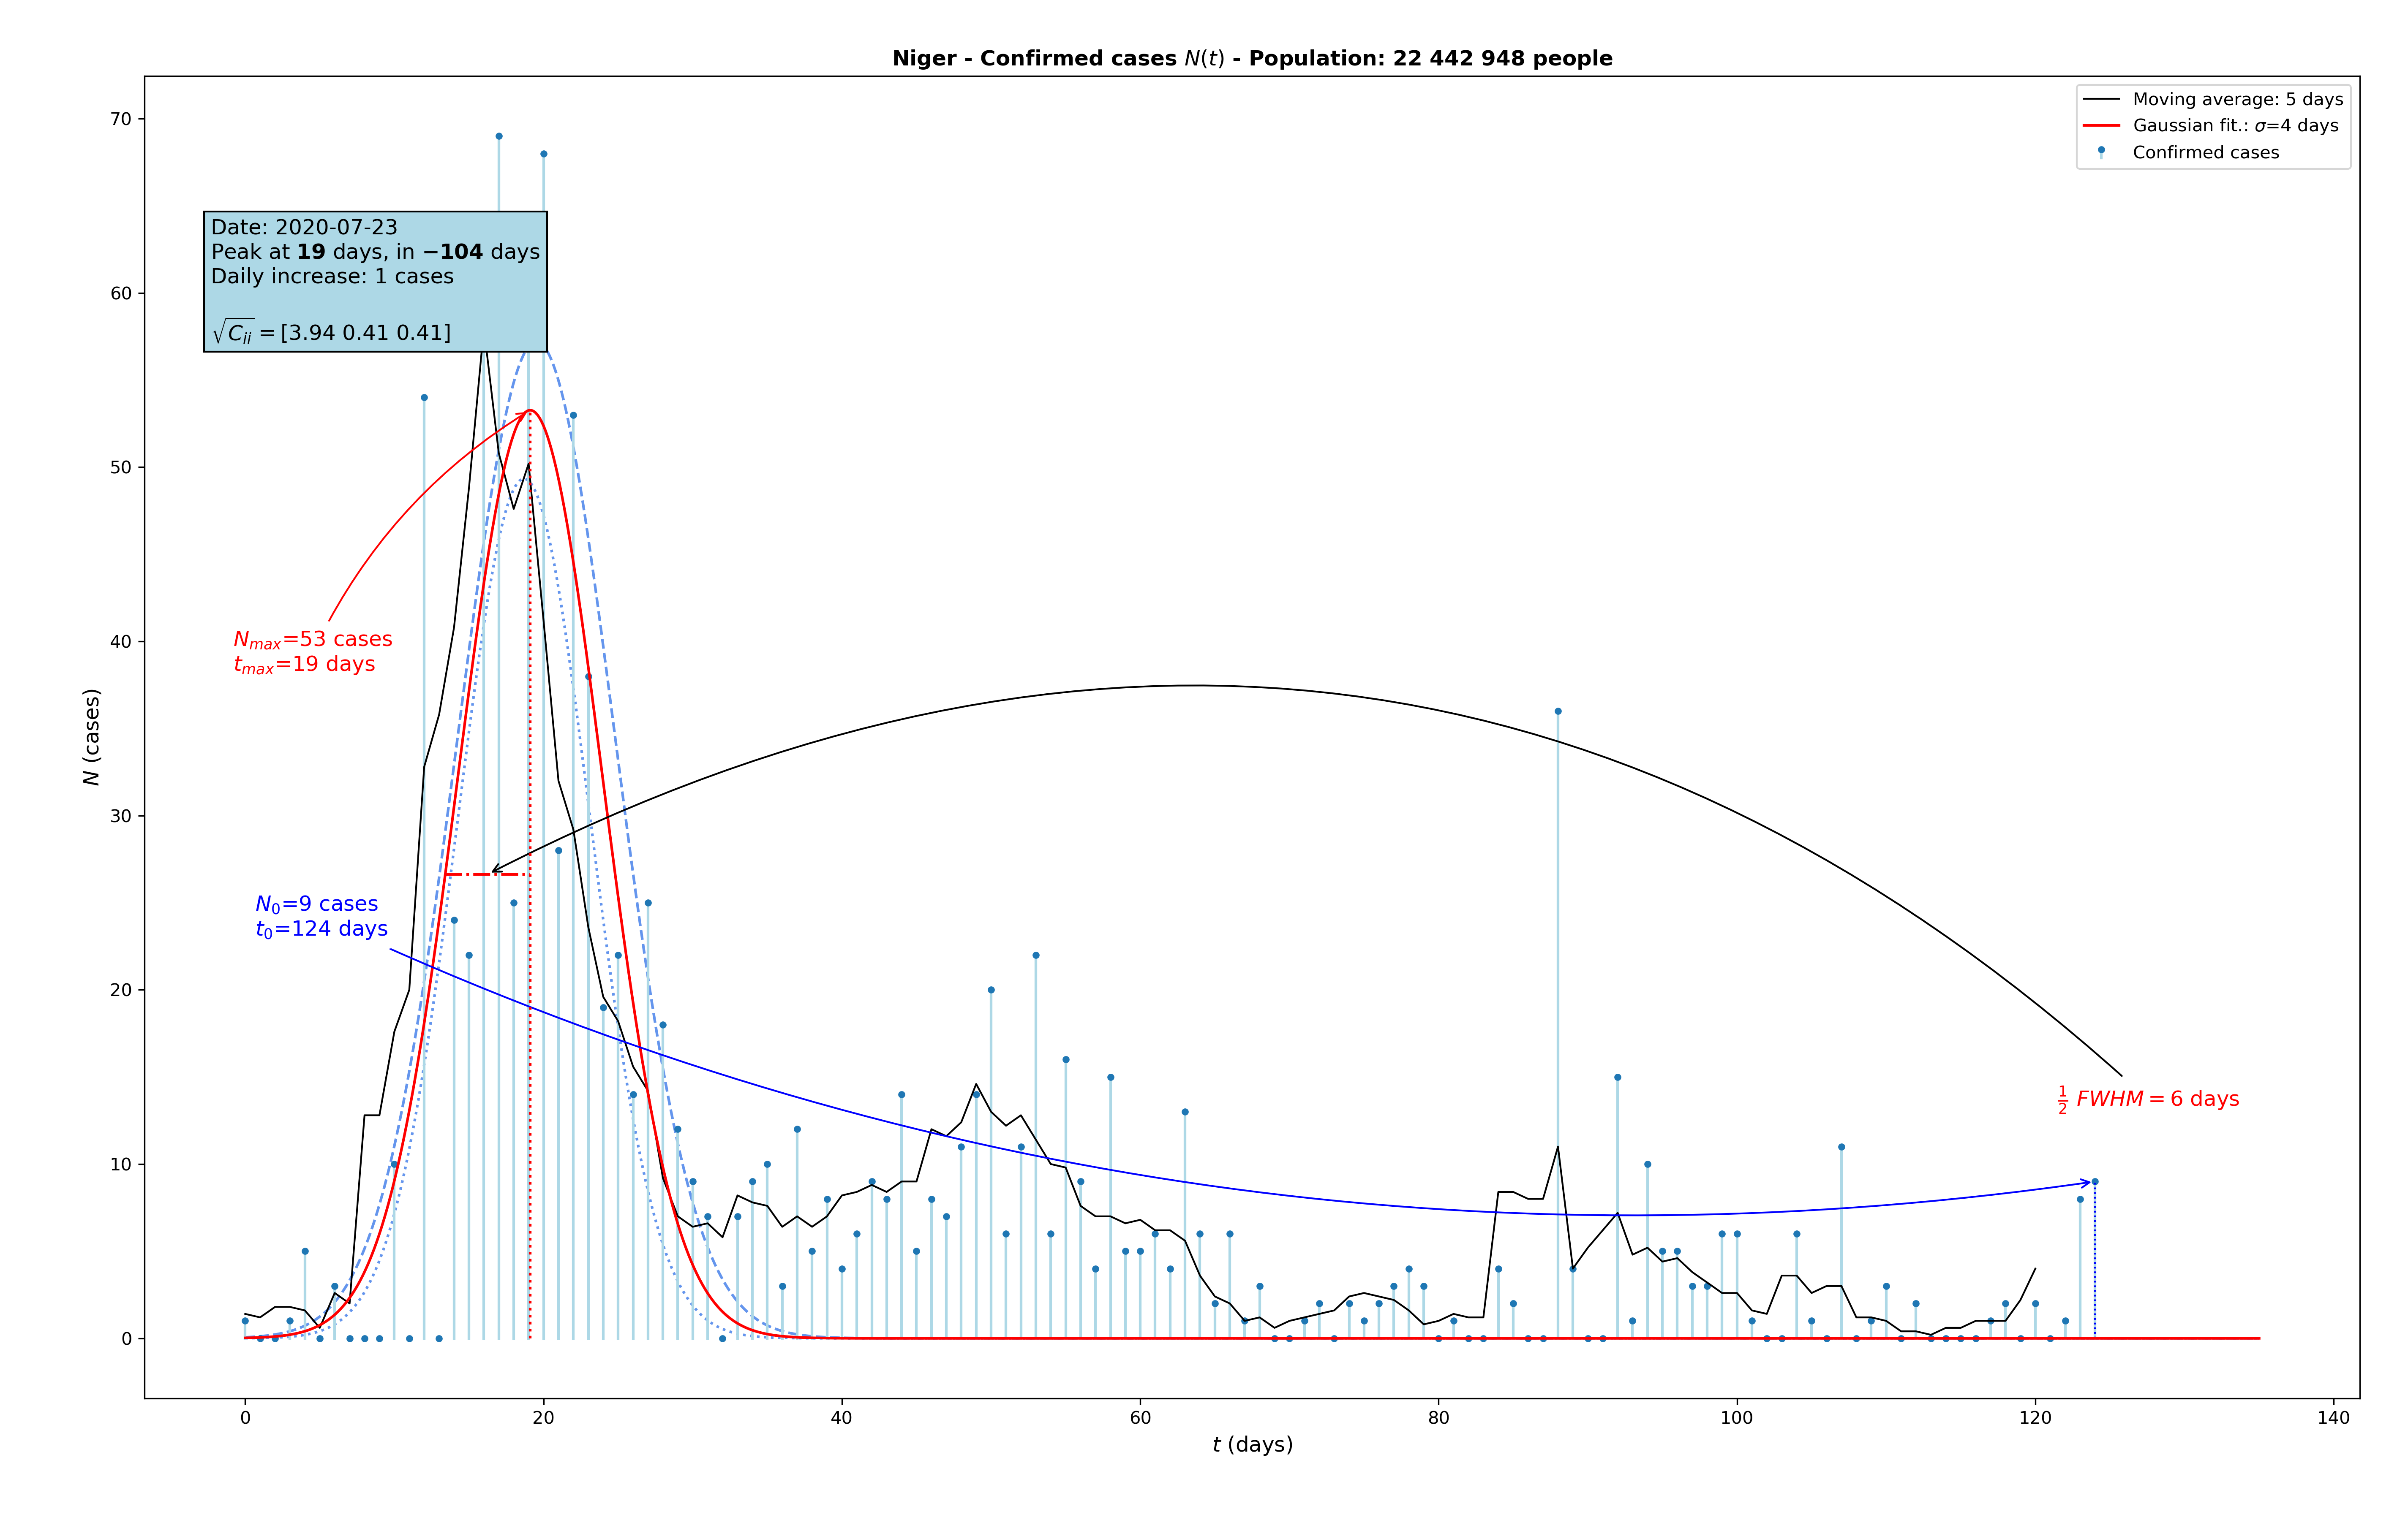
Task: Click the last data point at day 124
Action: coord(2095,1181)
